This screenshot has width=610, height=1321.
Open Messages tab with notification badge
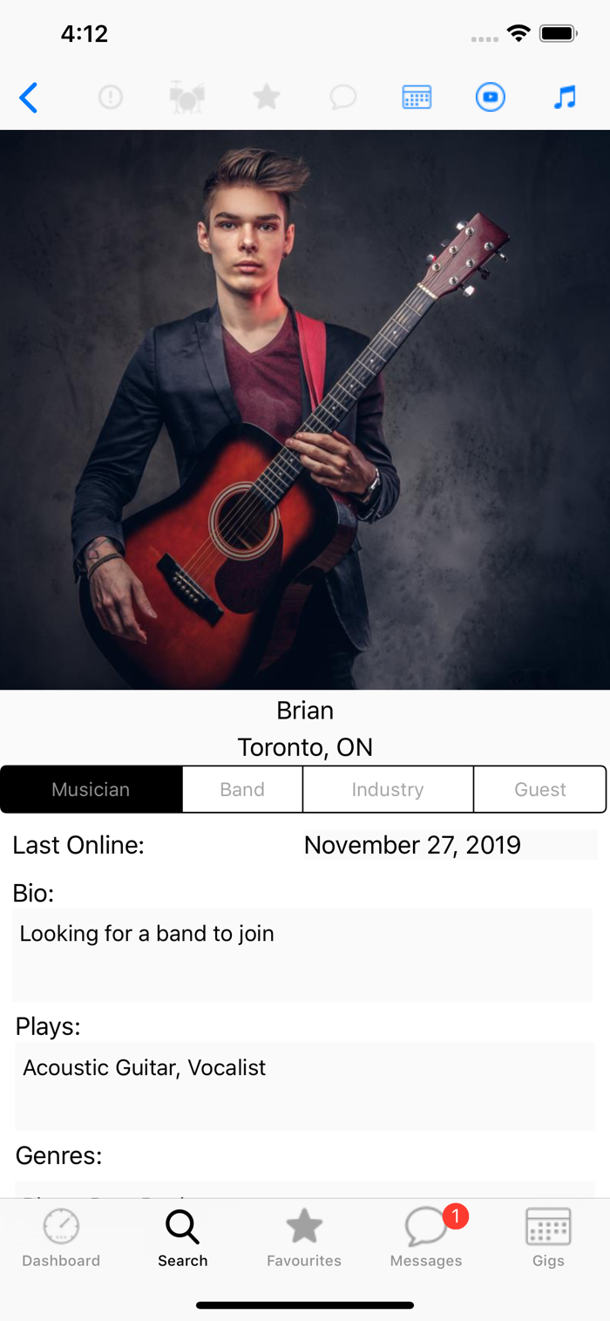pyautogui.click(x=426, y=1238)
